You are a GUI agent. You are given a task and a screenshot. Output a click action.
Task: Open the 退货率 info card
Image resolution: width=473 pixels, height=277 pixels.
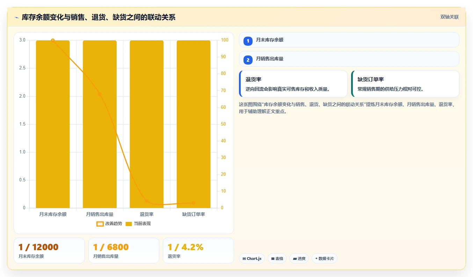[293, 84]
